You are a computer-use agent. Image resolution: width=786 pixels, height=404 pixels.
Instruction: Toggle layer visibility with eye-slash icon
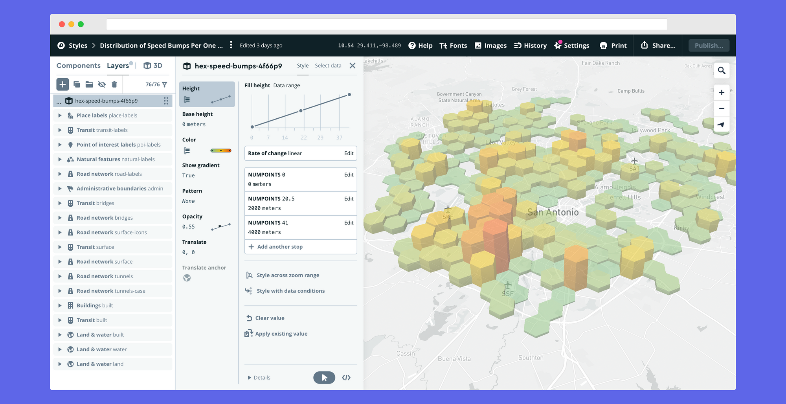tap(102, 84)
